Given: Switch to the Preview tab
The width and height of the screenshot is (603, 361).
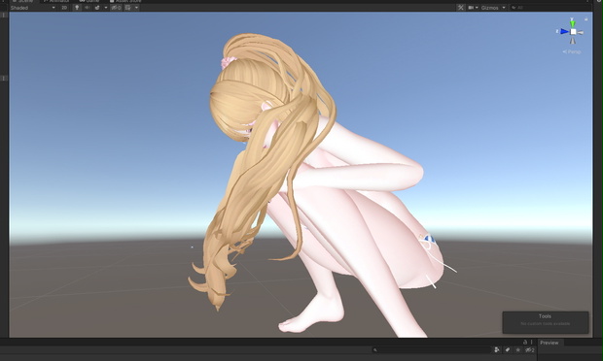Looking at the screenshot, I should [x=550, y=343].
